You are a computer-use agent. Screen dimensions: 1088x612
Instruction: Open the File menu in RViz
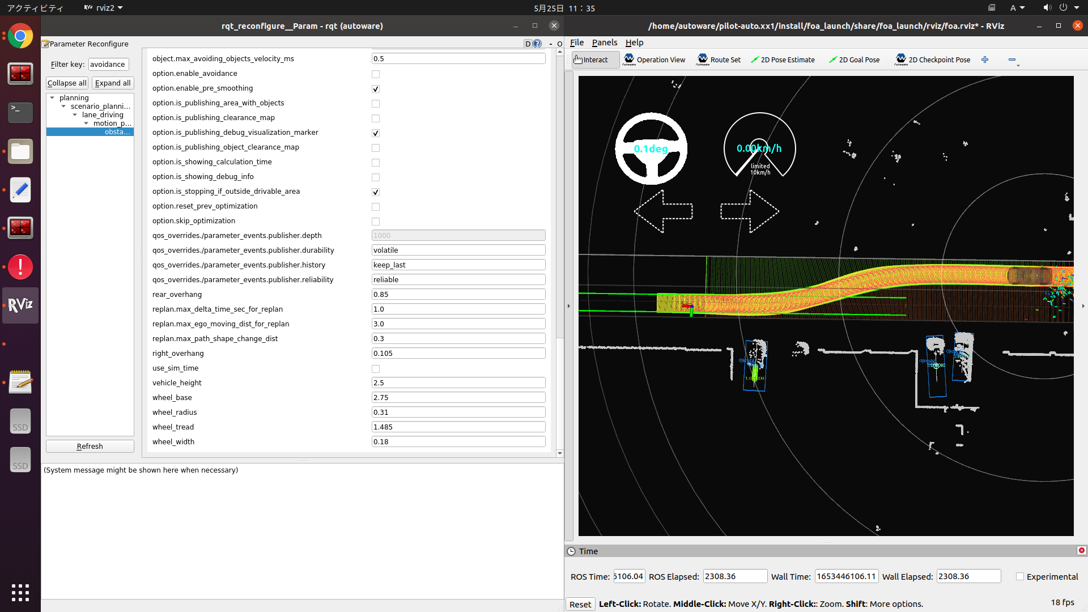576,42
